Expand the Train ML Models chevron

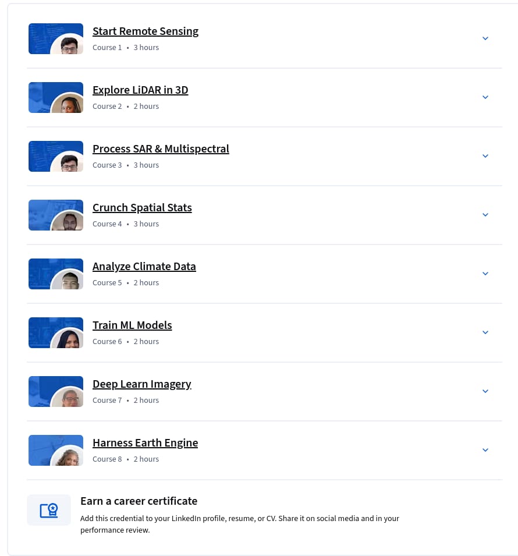(485, 332)
